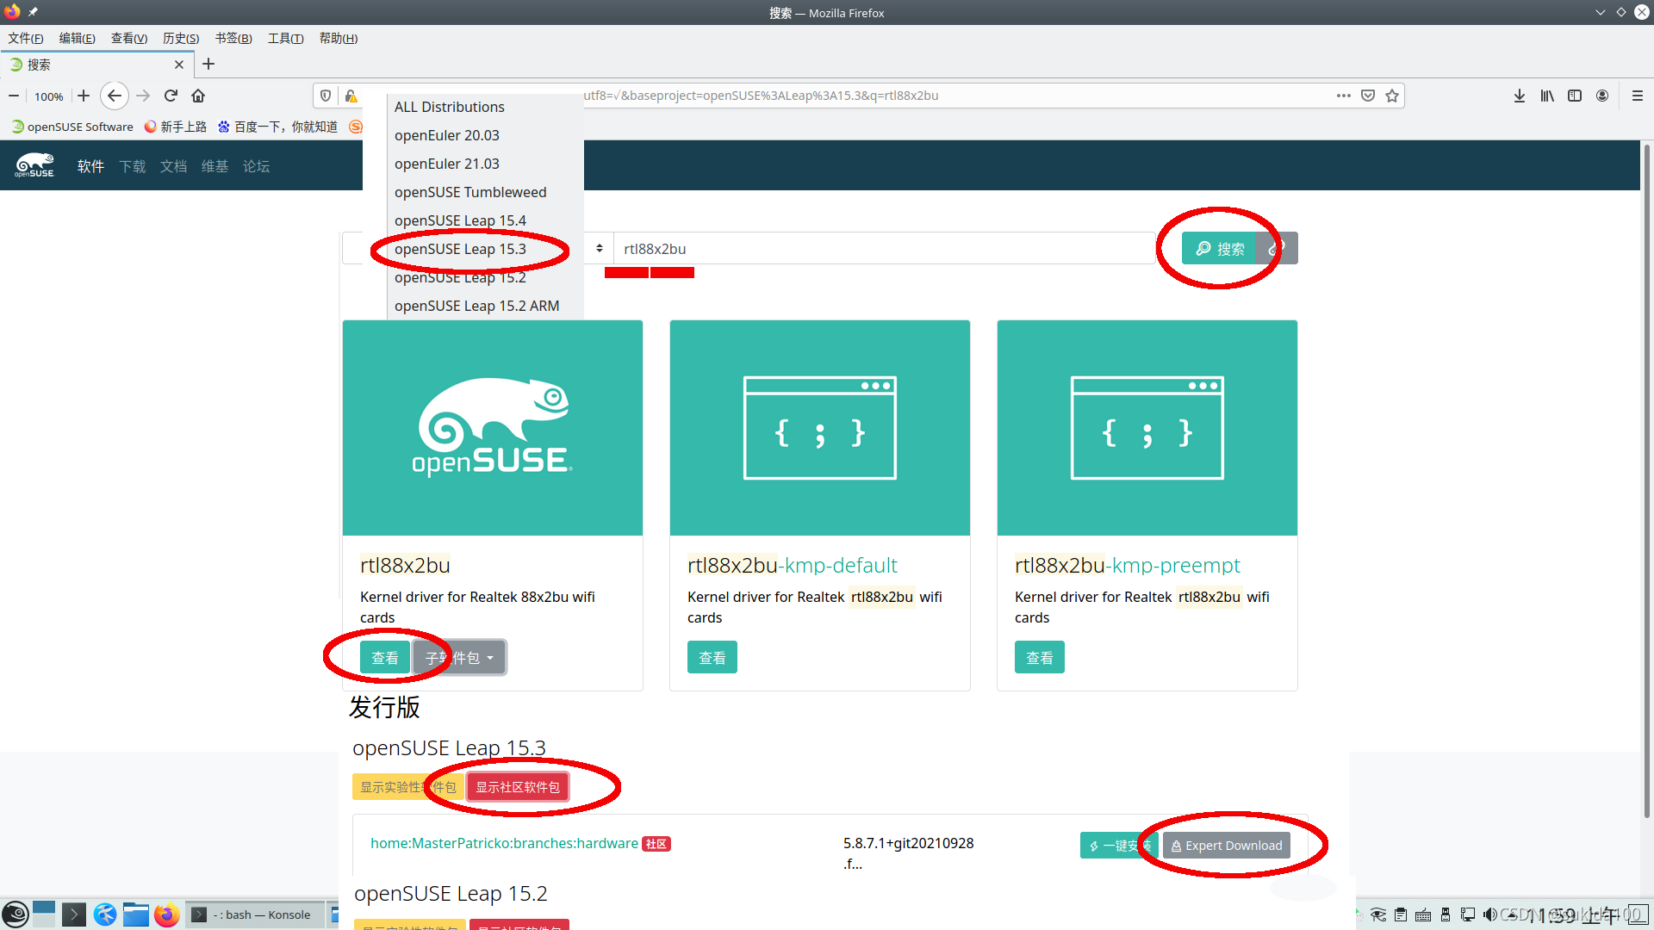This screenshot has width=1654, height=930.
Task: Reset zoom by clicking 100% label
Action: pyautogui.click(x=49, y=96)
